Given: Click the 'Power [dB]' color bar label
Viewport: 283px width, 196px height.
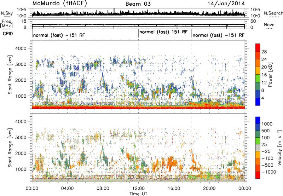Looking at the screenshot, I should (x=270, y=75).
